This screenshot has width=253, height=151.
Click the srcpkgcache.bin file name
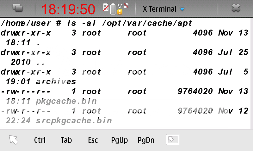click(73, 121)
